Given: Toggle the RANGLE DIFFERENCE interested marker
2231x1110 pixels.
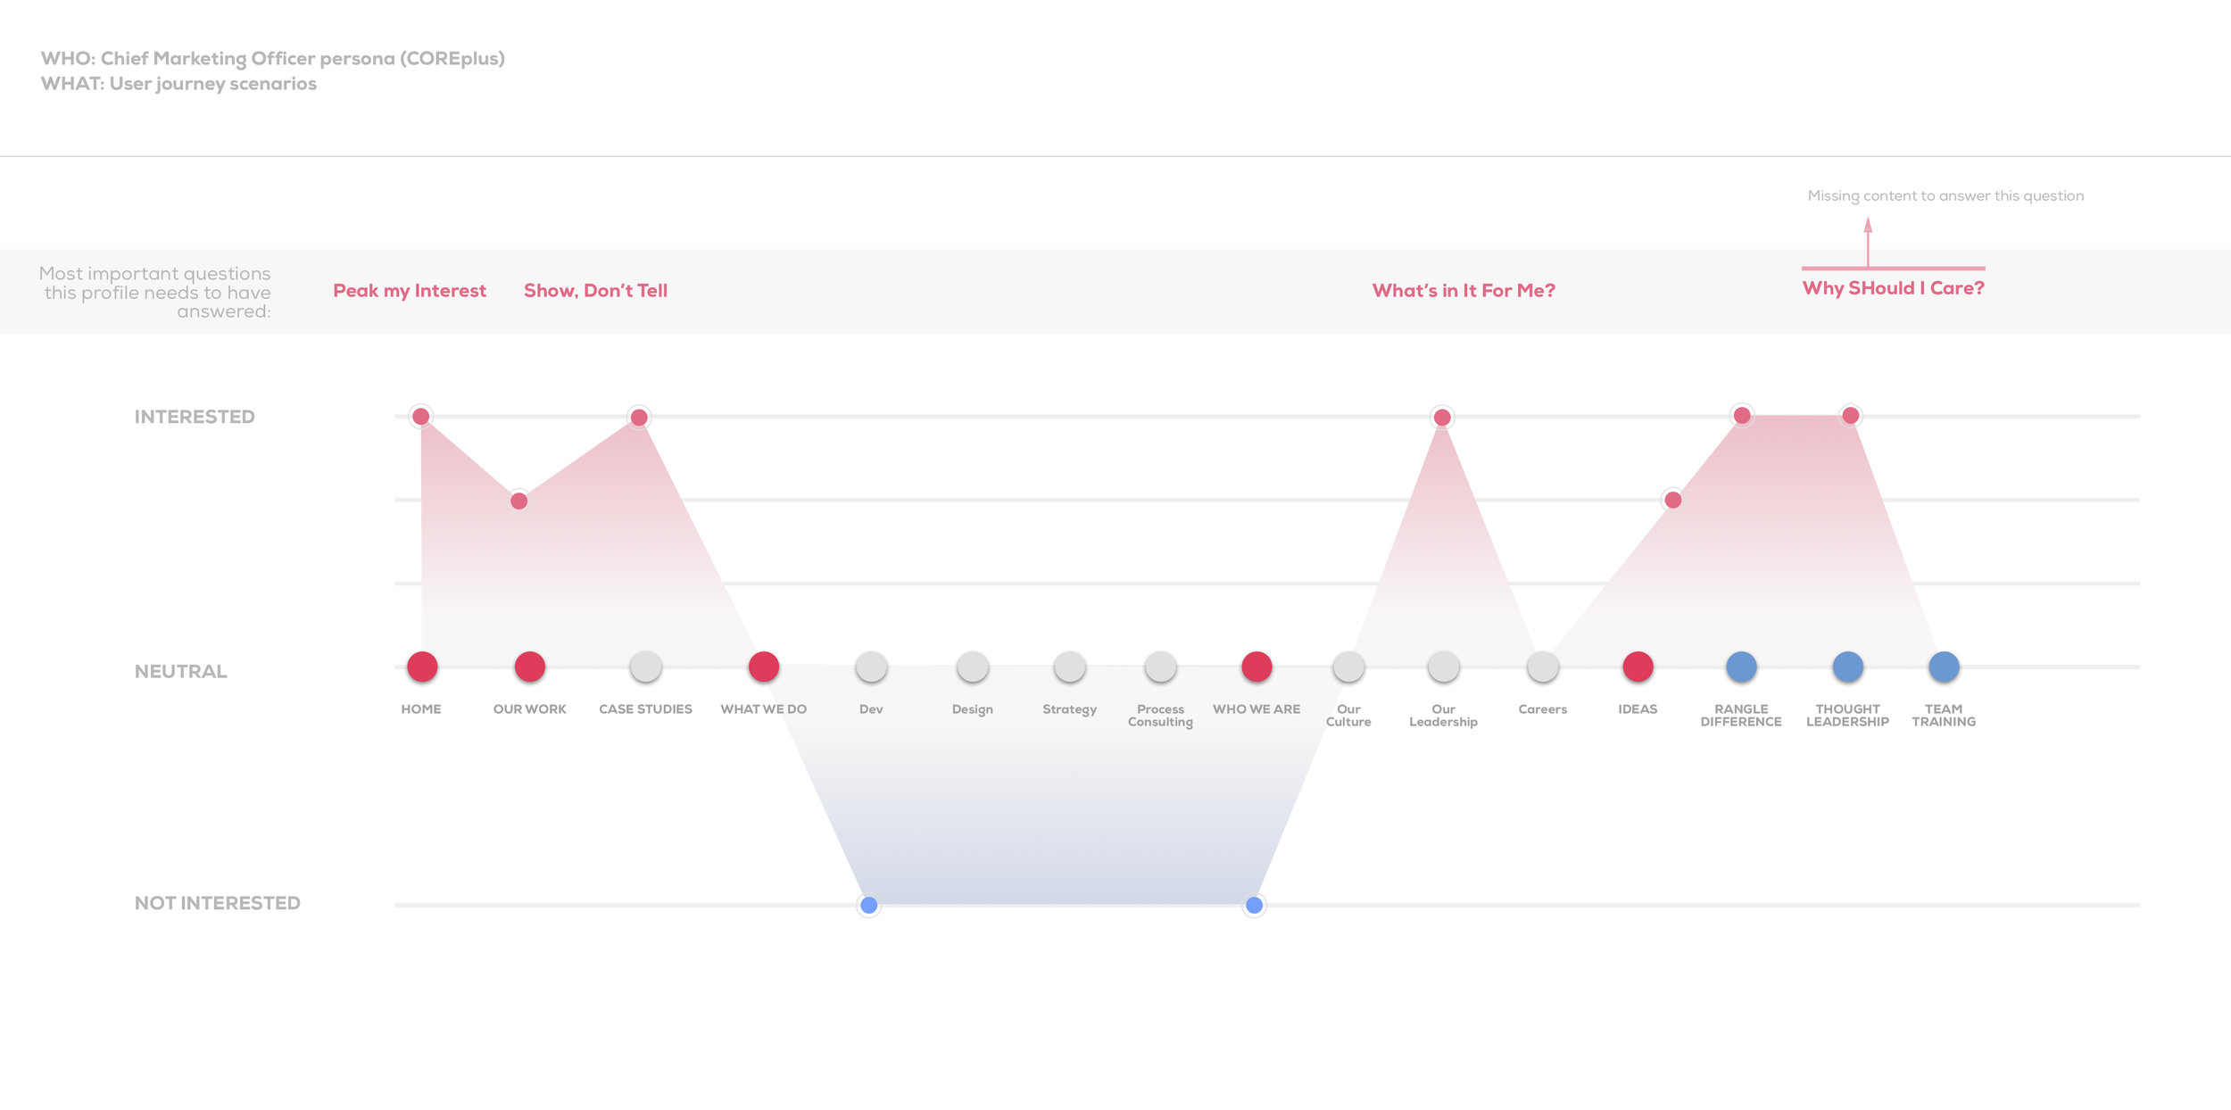Looking at the screenshot, I should click(1743, 414).
